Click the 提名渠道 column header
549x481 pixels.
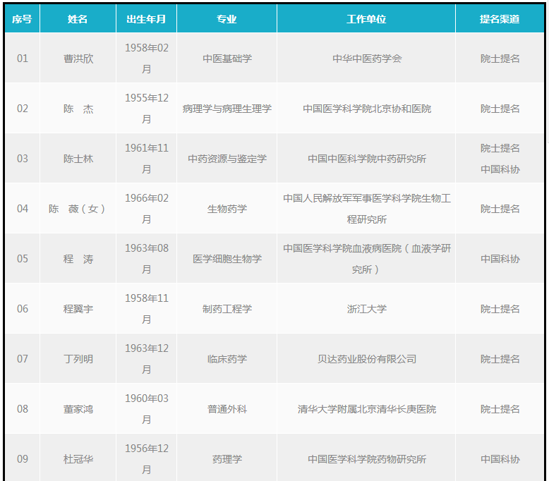[500, 19]
